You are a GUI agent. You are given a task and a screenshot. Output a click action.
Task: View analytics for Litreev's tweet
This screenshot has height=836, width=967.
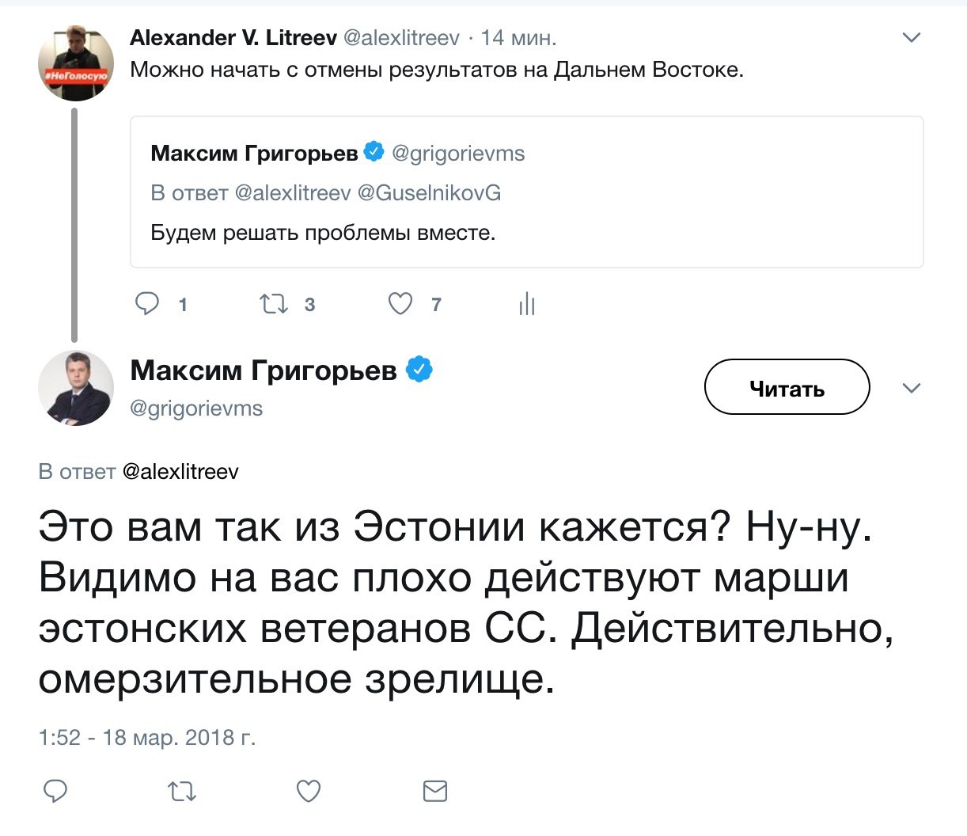pyautogui.click(x=527, y=304)
